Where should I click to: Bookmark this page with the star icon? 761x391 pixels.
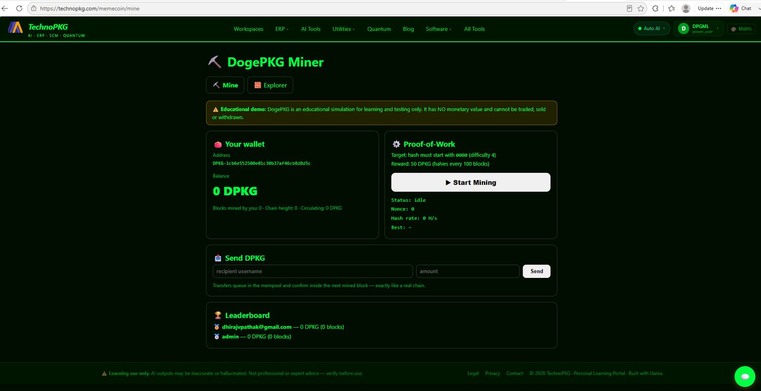tap(641, 8)
